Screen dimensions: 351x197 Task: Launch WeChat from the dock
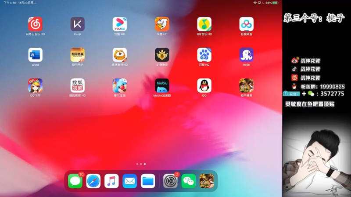pyautogui.click(x=189, y=181)
